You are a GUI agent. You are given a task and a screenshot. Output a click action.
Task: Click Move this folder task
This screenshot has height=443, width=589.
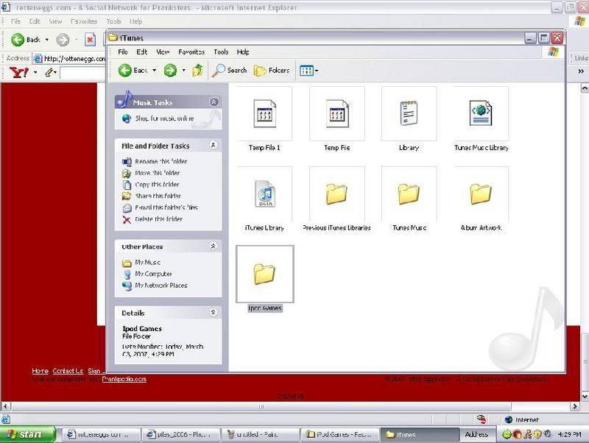pyautogui.click(x=158, y=173)
